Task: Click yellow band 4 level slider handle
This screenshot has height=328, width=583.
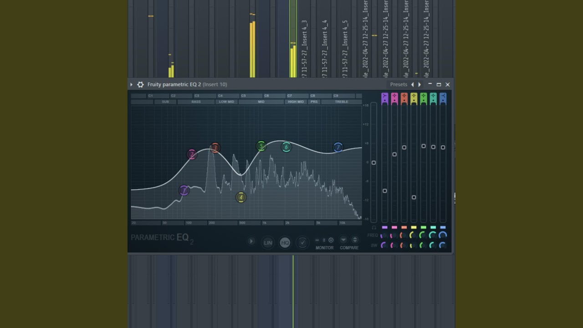Action: point(414,197)
